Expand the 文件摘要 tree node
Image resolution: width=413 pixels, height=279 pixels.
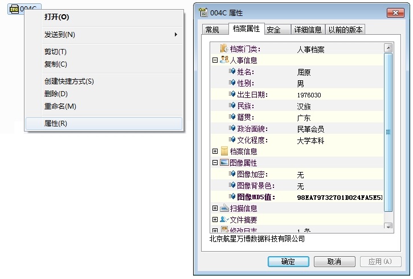(x=215, y=220)
